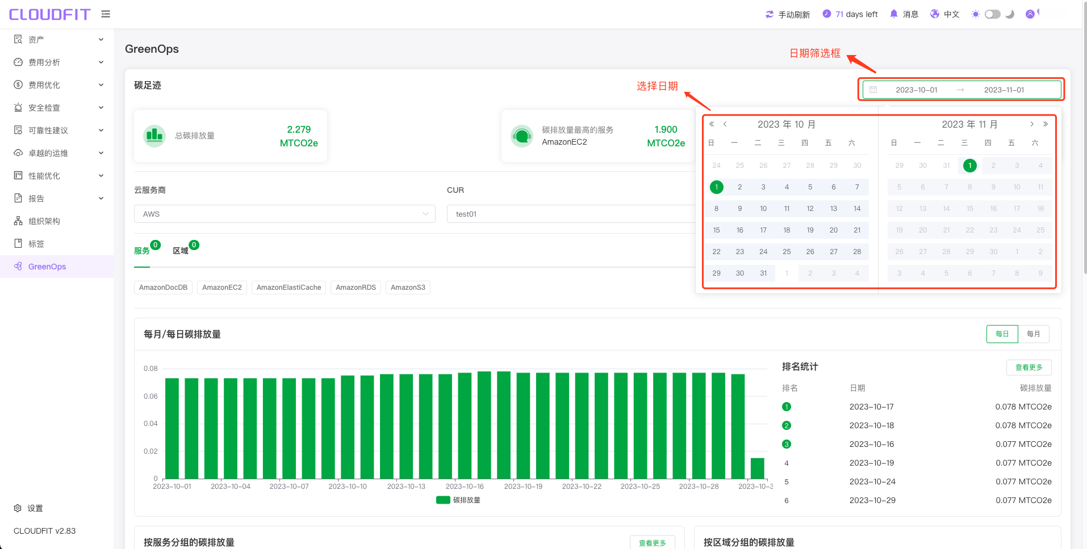Click the 标签 bookmark icon
Screen dimensions: 1087x549
(x=18, y=243)
